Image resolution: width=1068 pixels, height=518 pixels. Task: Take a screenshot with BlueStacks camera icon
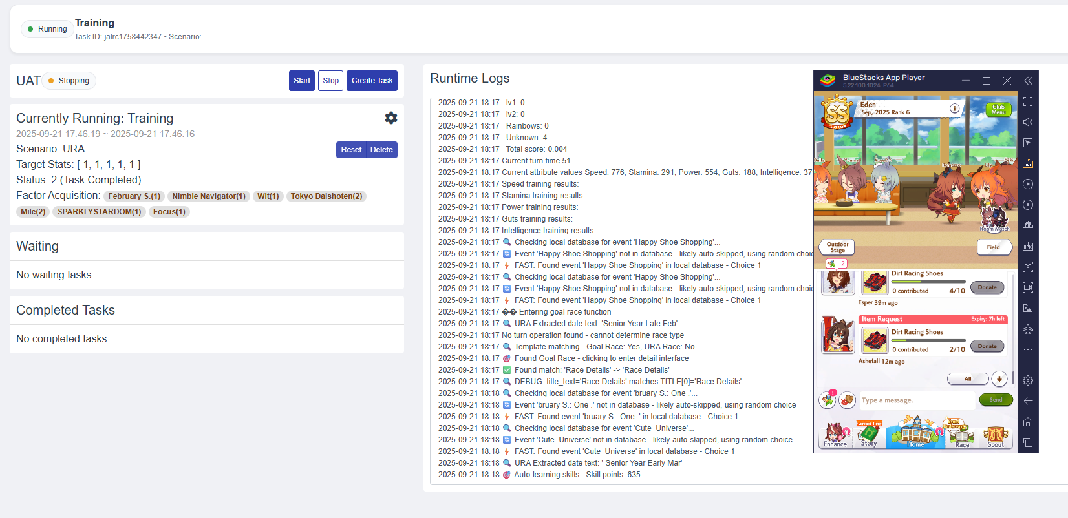(x=1028, y=267)
